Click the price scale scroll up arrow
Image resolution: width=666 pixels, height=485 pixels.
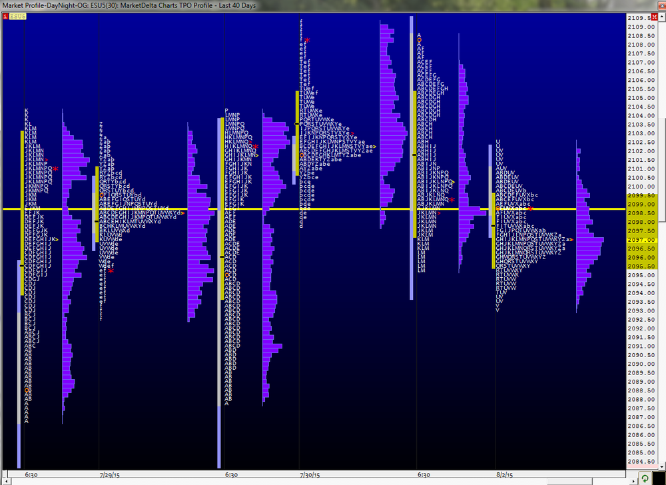[662, 16]
